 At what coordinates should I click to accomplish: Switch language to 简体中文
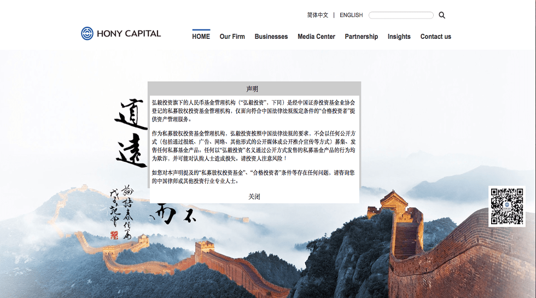(x=318, y=15)
